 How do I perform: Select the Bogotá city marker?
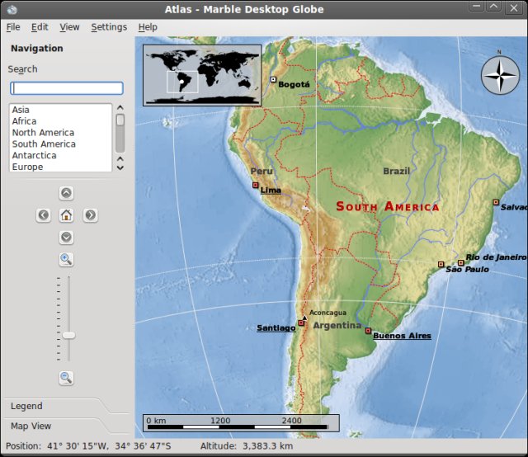coord(273,79)
